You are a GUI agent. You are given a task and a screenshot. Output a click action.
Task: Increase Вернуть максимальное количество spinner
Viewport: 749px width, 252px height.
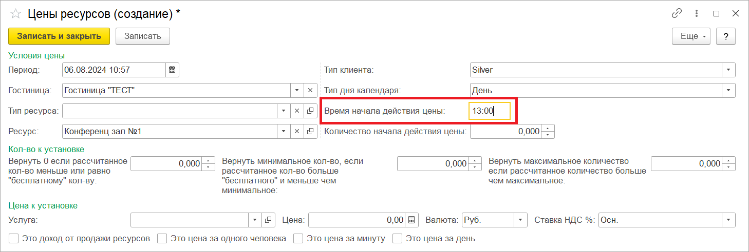pyautogui.click(x=729, y=160)
